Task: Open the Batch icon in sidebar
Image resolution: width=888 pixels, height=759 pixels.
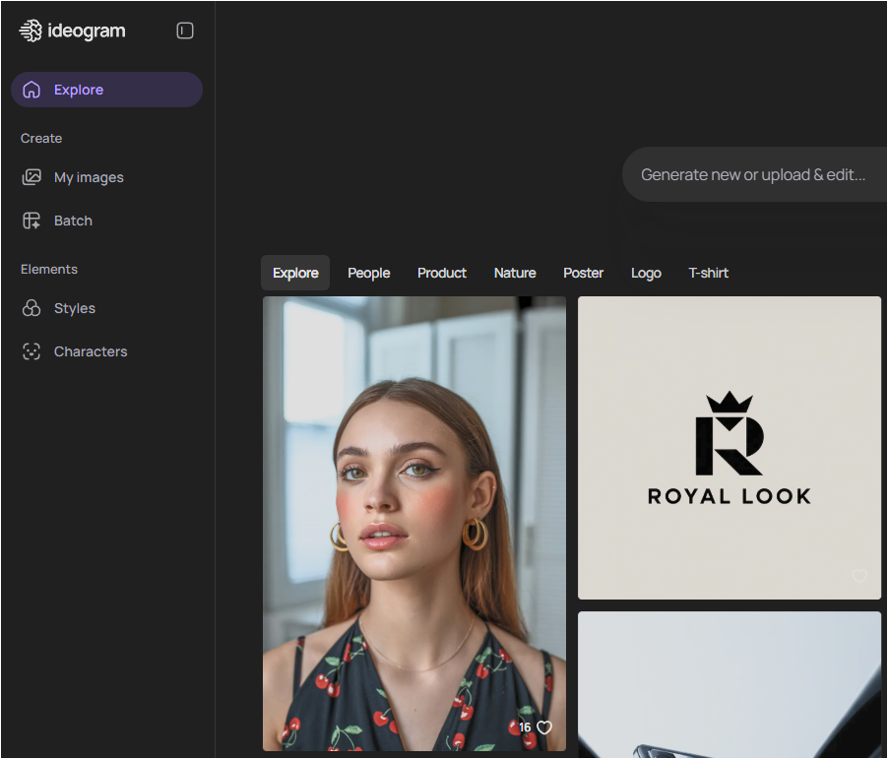Action: 32,221
